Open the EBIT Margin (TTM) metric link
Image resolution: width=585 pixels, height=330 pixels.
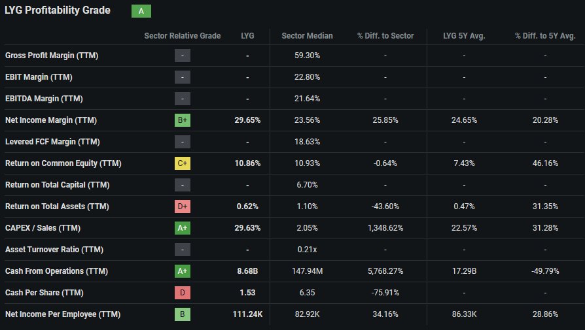pos(39,77)
